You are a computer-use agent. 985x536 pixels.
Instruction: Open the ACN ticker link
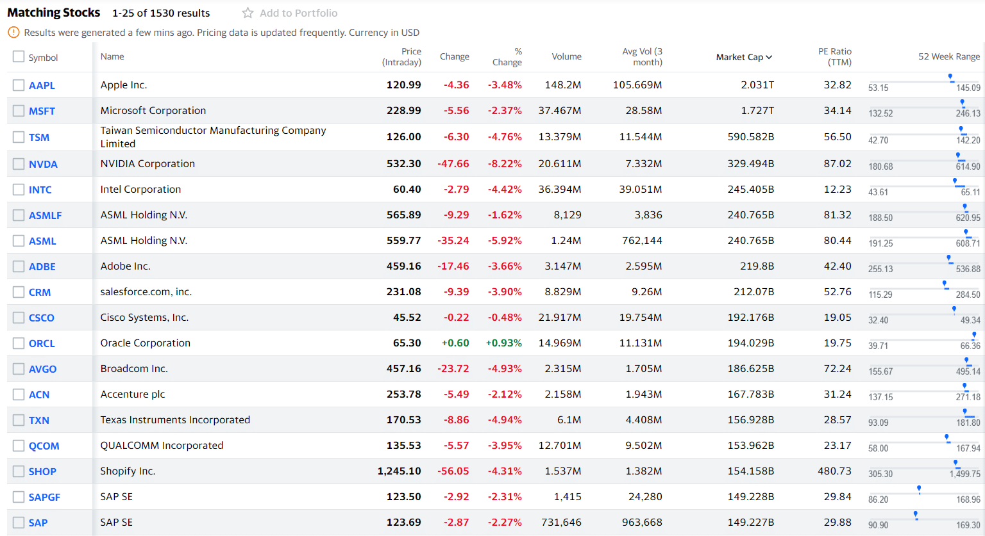[39, 394]
